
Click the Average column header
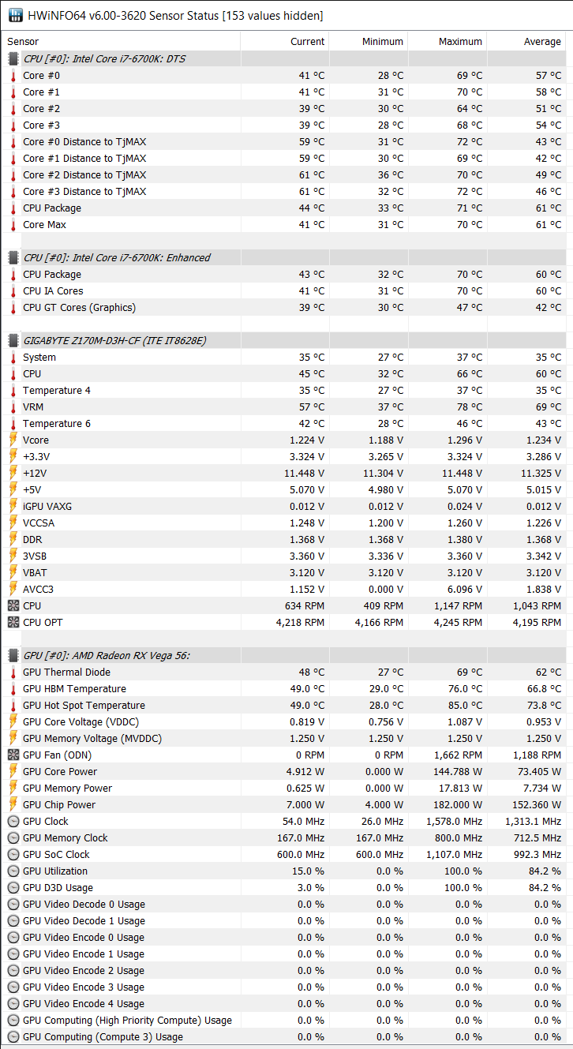542,41
